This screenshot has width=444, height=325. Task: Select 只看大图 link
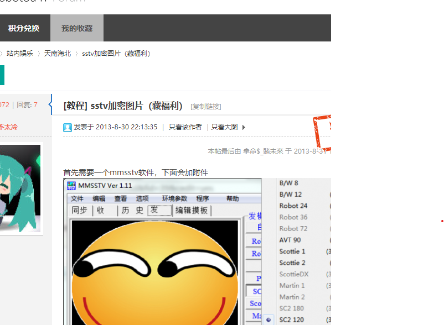(225, 127)
